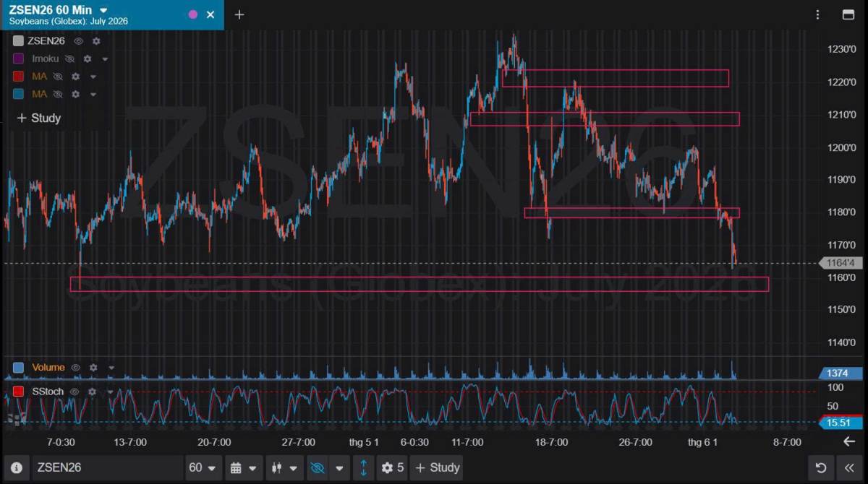
Task: Toggle vertical auto-scale arrows button
Action: [363, 467]
